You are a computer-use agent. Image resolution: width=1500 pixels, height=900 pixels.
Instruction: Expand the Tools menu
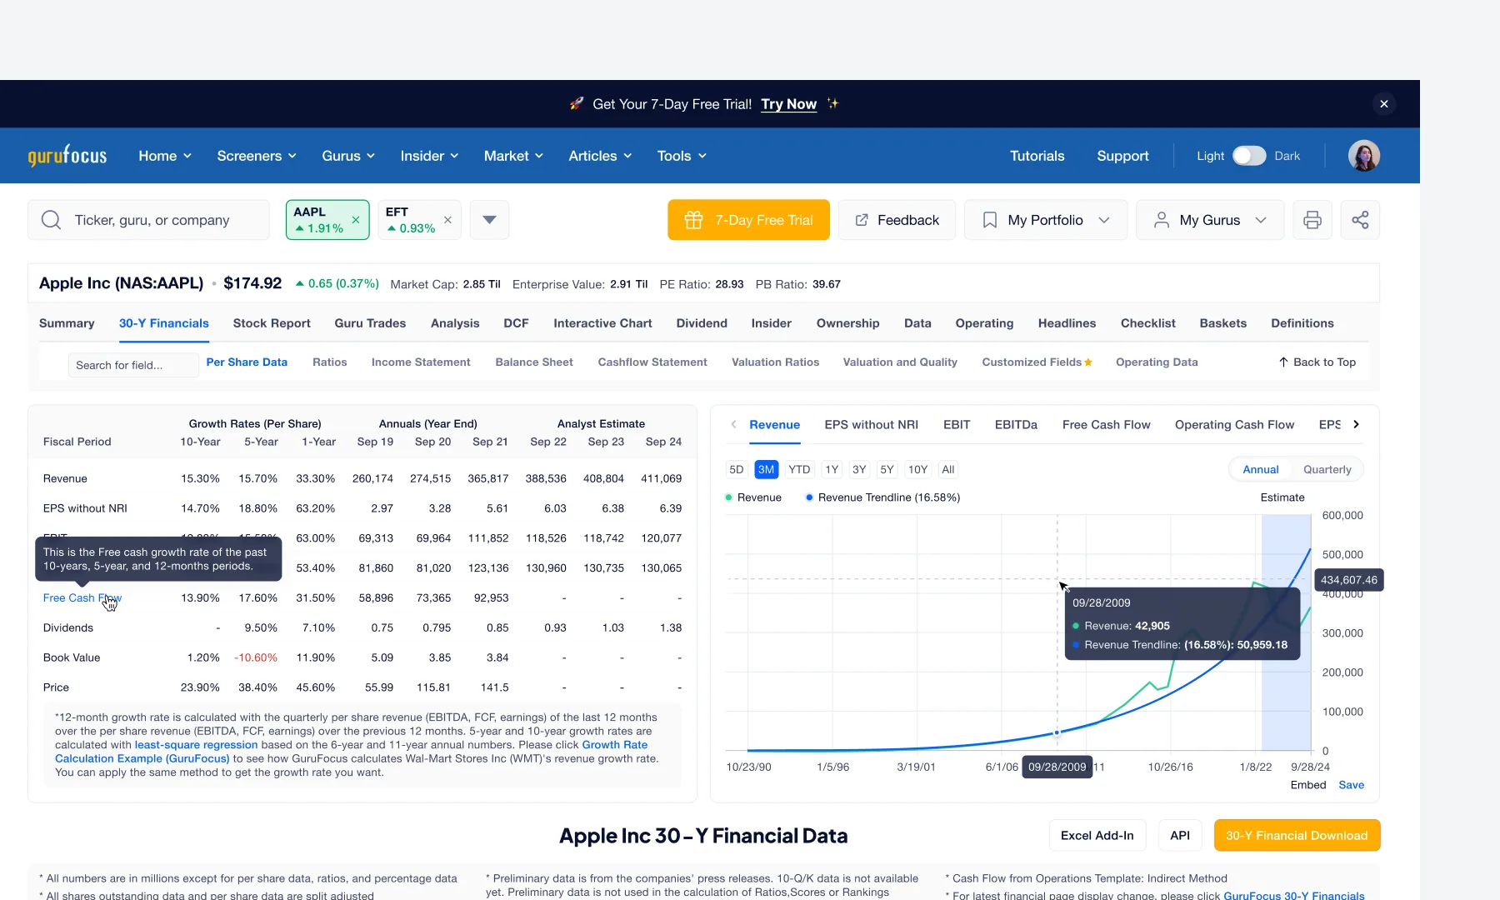point(682,156)
